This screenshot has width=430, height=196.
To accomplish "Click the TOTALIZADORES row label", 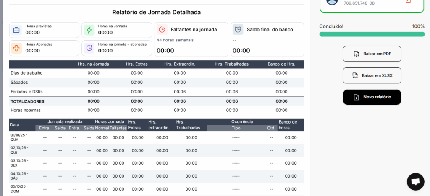I will [x=27, y=101].
